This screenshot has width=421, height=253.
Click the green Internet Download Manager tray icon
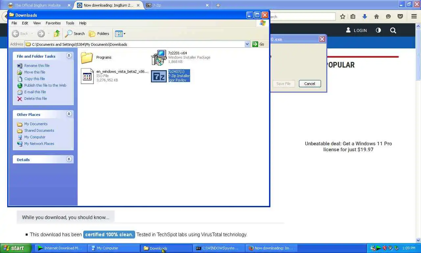click(379, 248)
